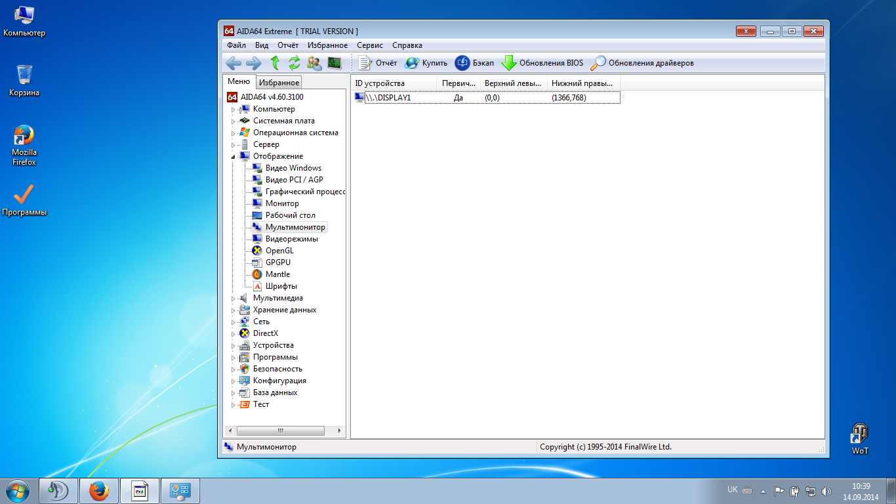
Task: Click the Конфигурация tree icon
Action: click(x=245, y=381)
